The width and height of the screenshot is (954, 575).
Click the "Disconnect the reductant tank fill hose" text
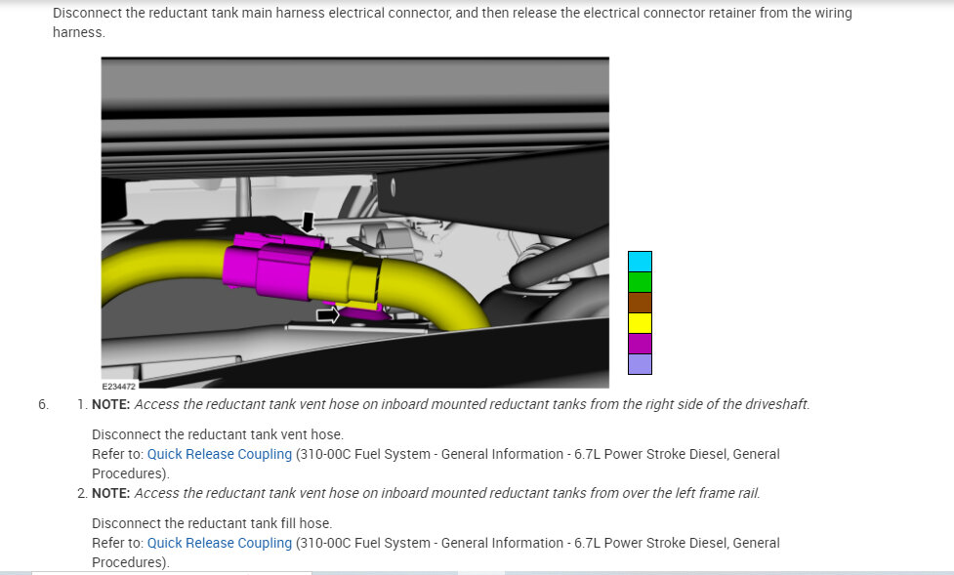[x=211, y=523]
